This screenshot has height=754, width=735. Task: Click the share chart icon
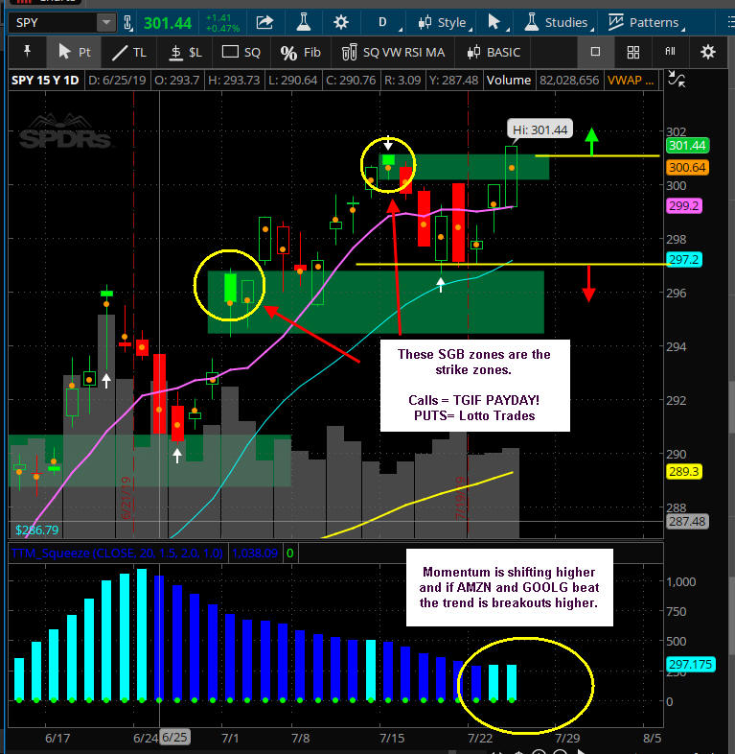pyautogui.click(x=264, y=22)
